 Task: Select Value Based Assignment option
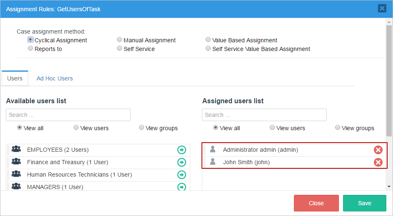[x=208, y=40]
